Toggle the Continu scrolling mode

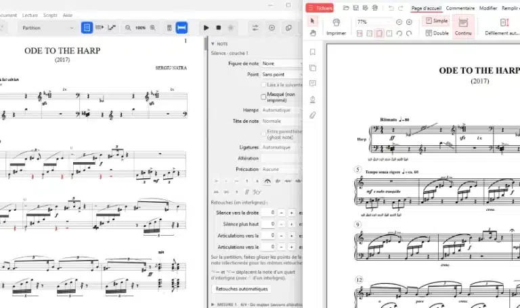click(x=463, y=27)
